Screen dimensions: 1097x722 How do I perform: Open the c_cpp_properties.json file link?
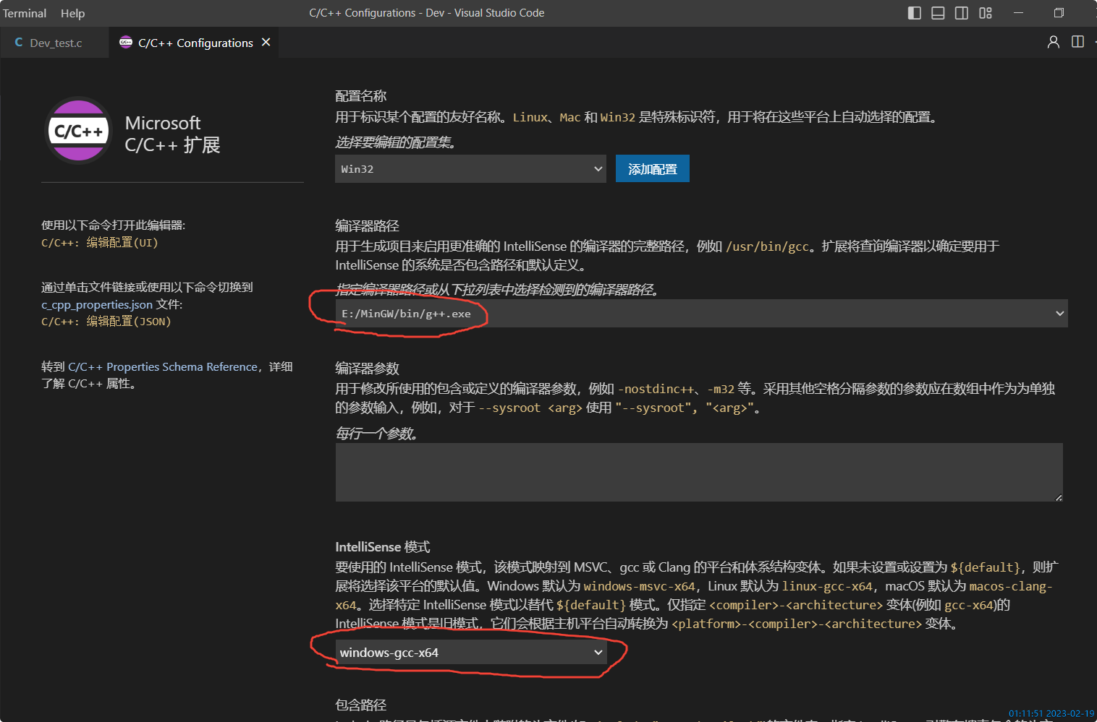[97, 304]
